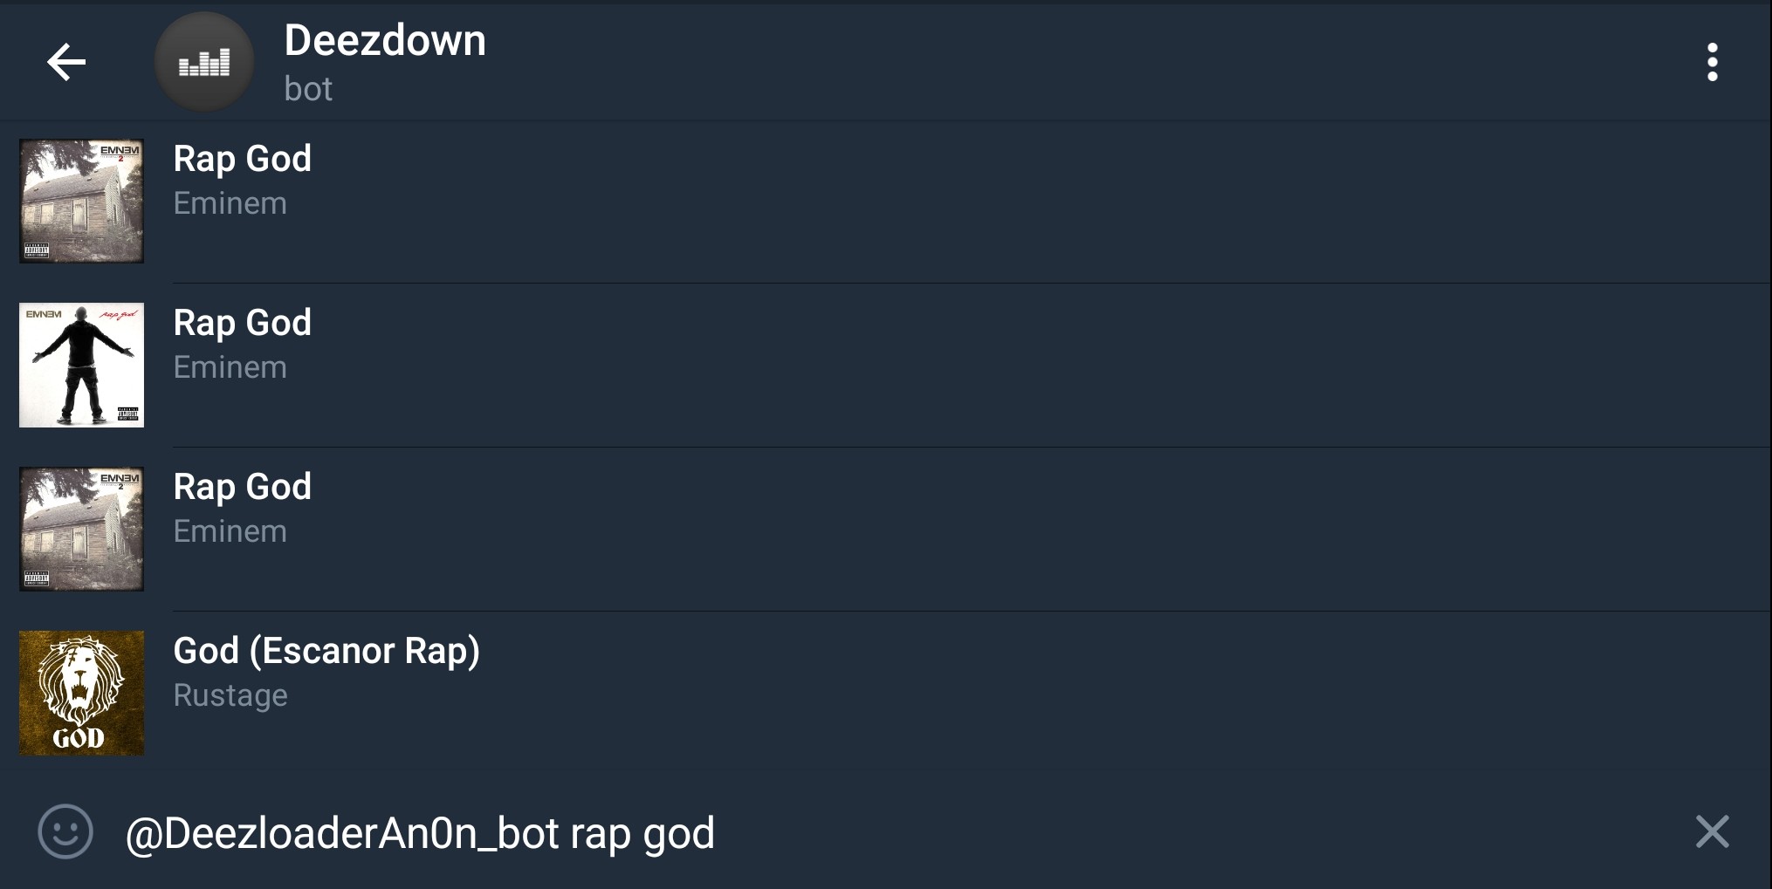Image resolution: width=1772 pixels, height=889 pixels.
Task: Tap the first result's house album cover
Action: point(82,201)
